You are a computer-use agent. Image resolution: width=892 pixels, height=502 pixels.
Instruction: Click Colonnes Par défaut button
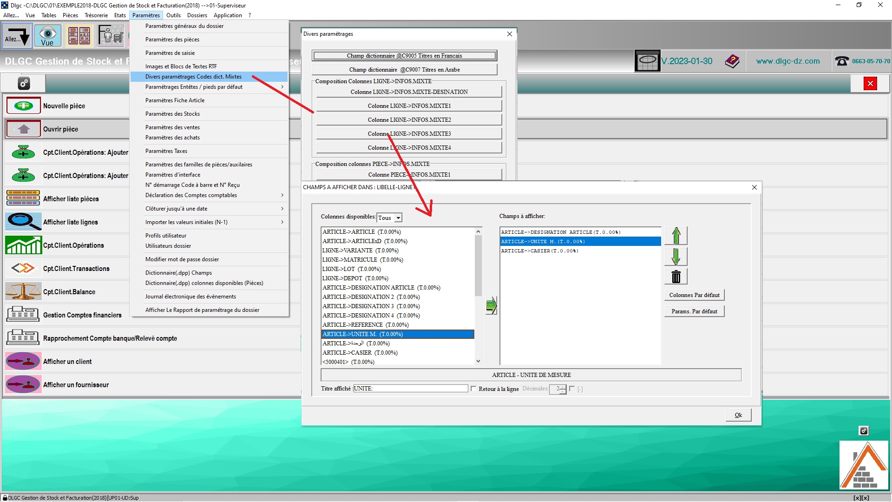coord(694,295)
